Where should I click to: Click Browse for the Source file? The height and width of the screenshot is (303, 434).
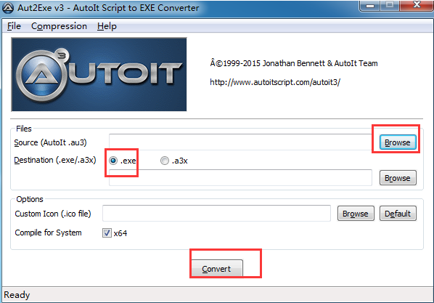point(398,142)
